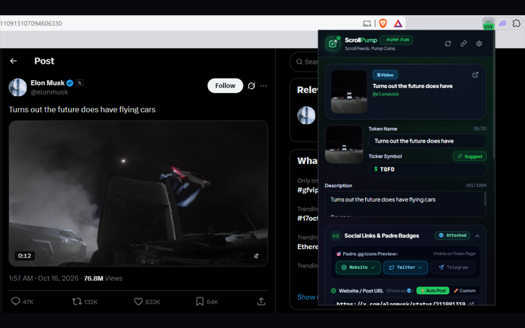The width and height of the screenshot is (525, 328).
Task: Collapse the Social Links & Padre Badges section
Action: (477, 236)
